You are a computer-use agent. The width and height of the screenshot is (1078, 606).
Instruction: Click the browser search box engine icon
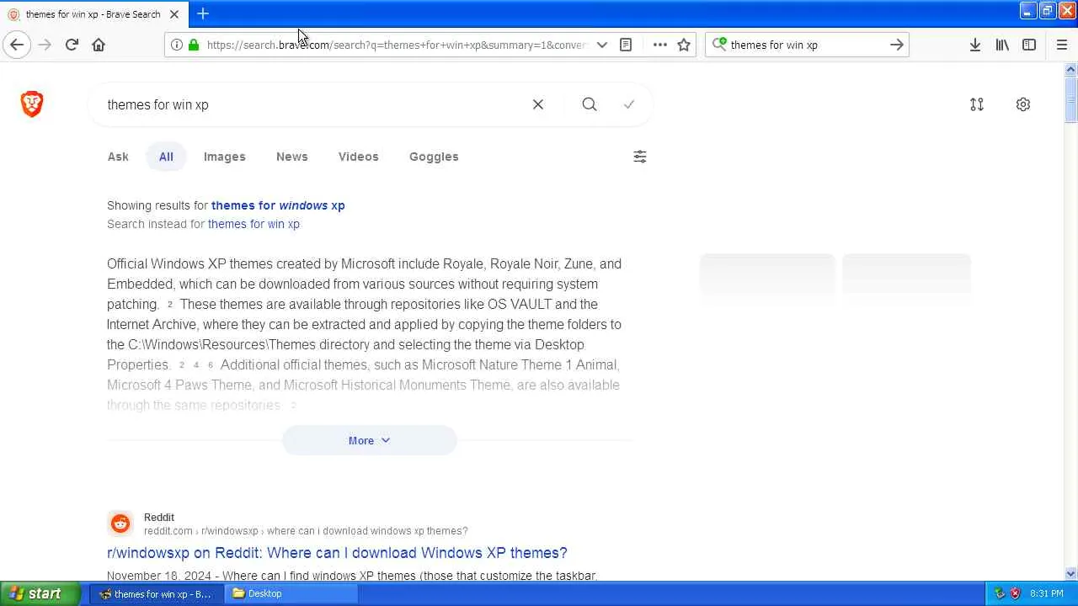[x=719, y=45]
